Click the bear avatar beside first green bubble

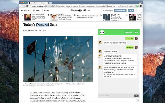click(x=136, y=38)
